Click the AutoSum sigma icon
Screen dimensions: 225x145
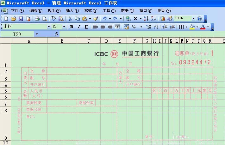135,19
